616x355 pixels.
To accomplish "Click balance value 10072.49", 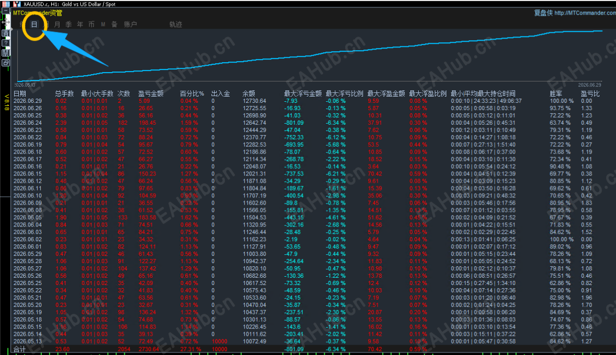I will click(x=254, y=341).
